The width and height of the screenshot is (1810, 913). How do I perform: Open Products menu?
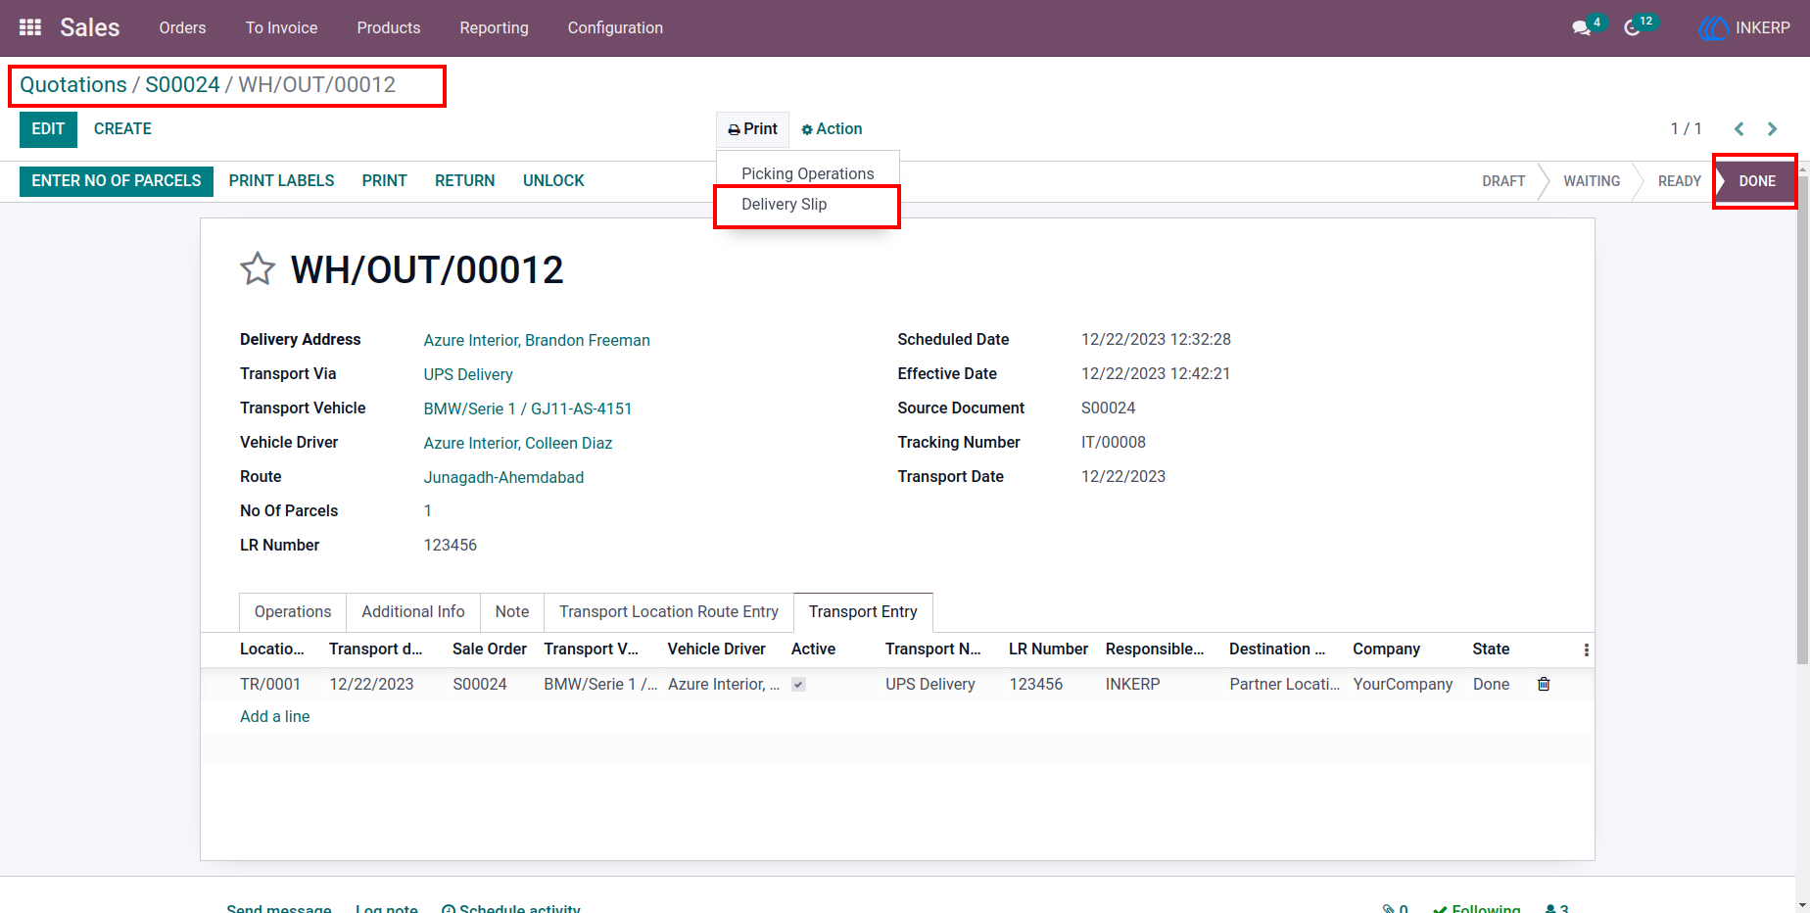pos(389,27)
